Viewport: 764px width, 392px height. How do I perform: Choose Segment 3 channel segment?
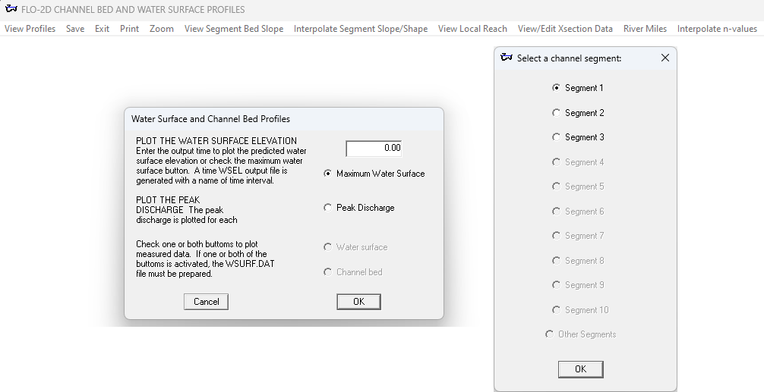click(x=557, y=137)
